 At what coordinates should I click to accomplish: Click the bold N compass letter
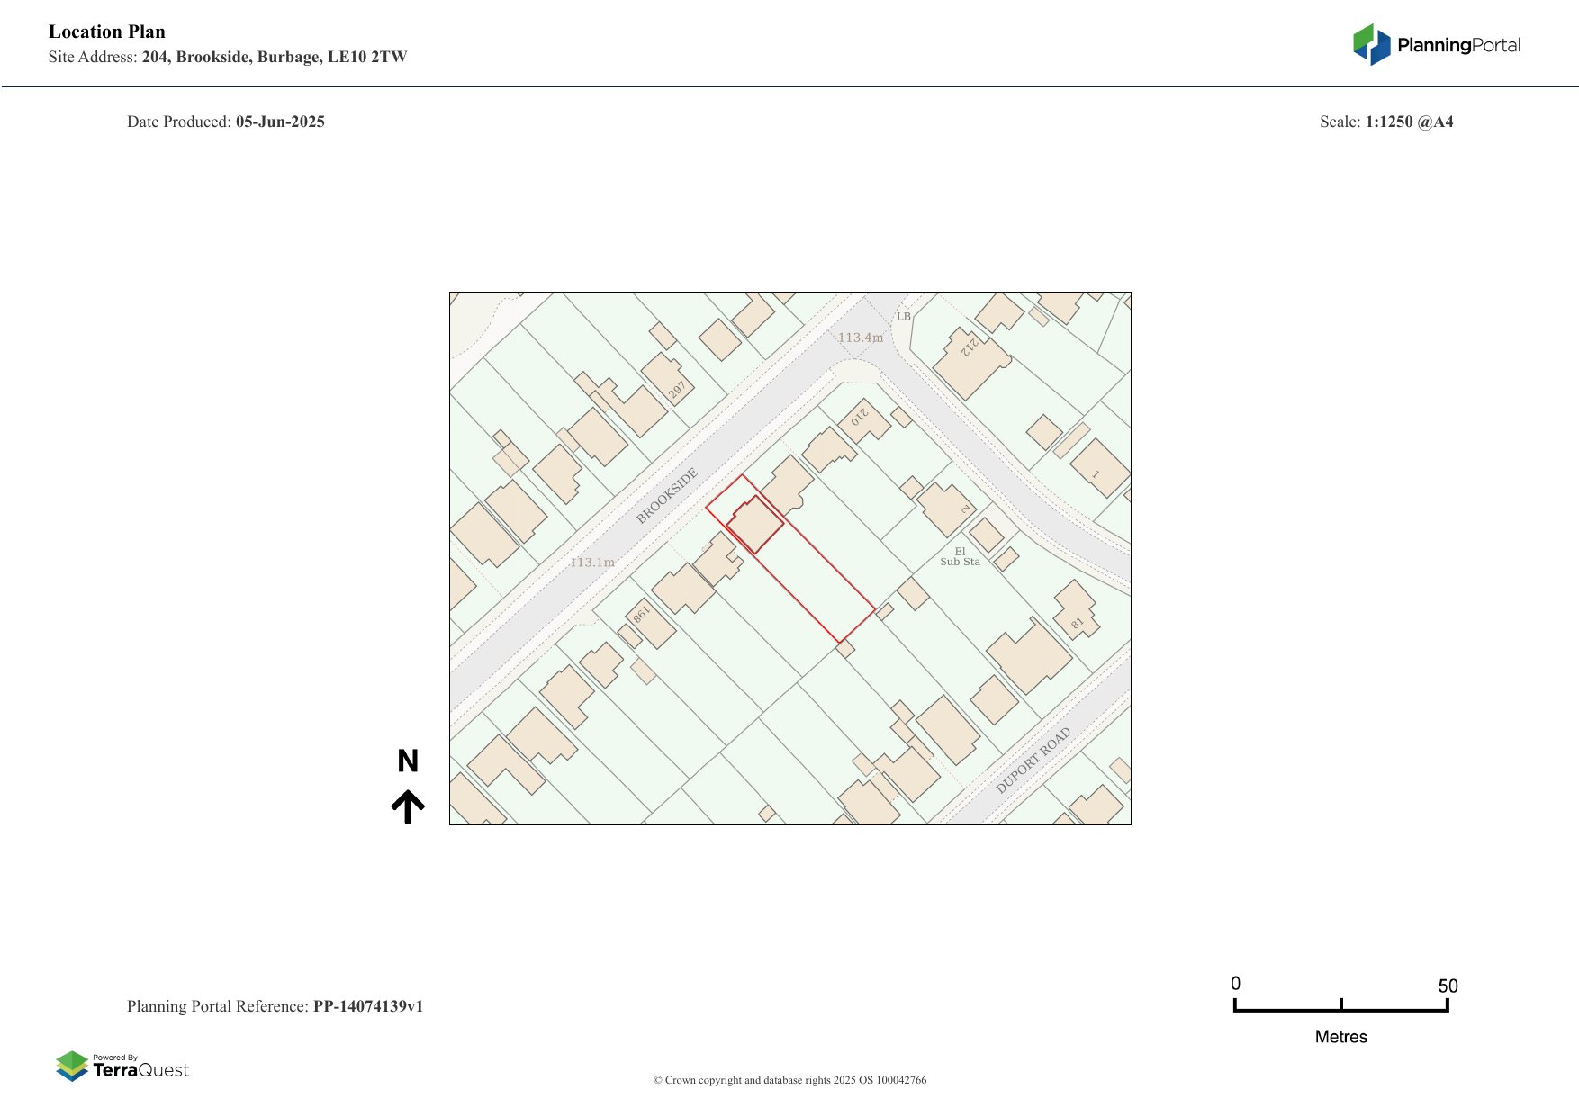(408, 761)
